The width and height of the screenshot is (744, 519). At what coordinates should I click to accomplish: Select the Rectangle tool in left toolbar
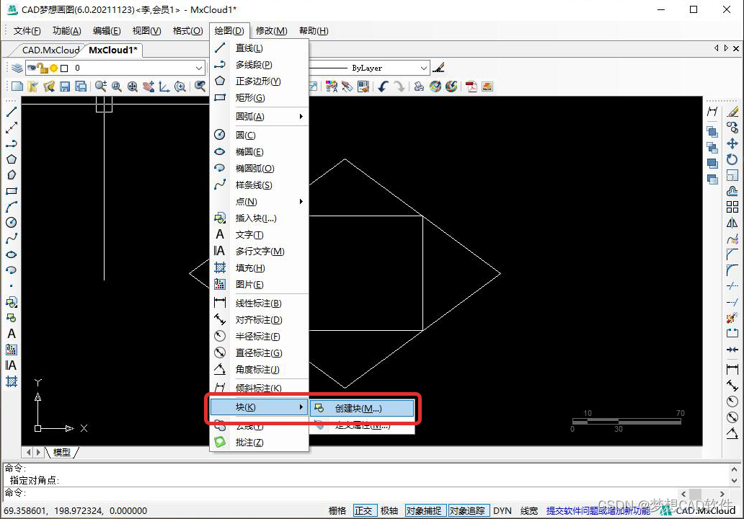tap(12, 191)
